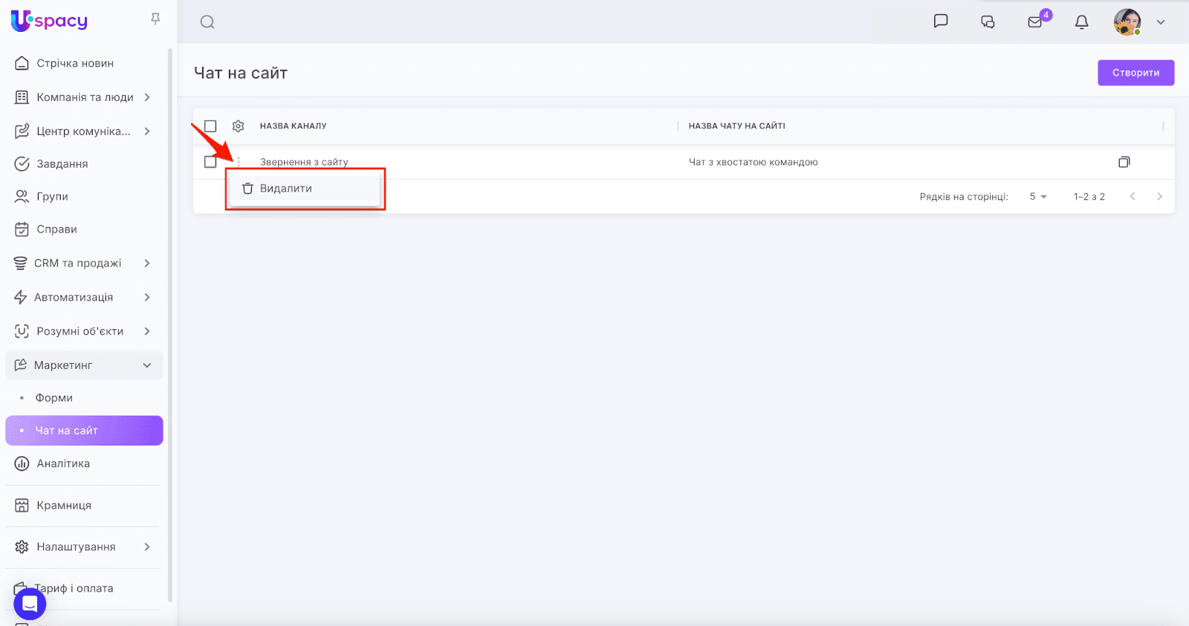Screen dimensions: 1189x626
Task: Check the Звернення з сайту row checkbox
Action: pyautogui.click(x=210, y=162)
